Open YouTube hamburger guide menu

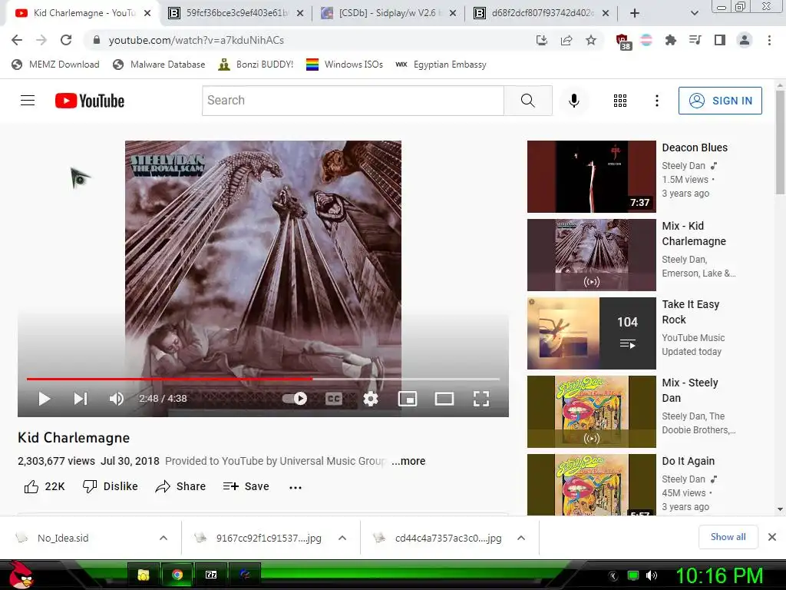pos(28,101)
